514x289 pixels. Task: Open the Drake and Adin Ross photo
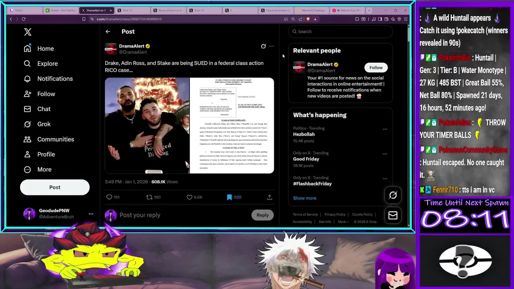(x=147, y=126)
